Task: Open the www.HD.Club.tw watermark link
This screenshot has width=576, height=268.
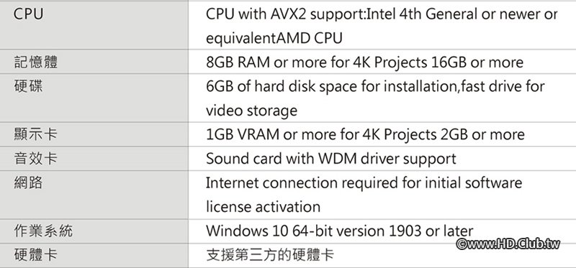Action: 508,244
